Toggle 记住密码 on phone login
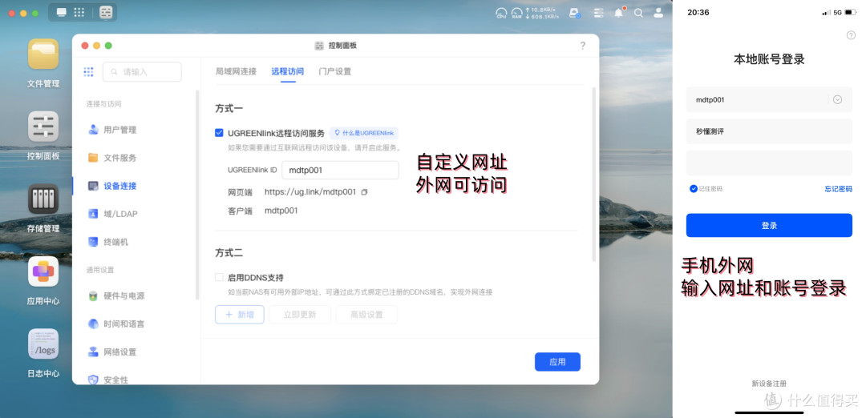This screenshot has width=866, height=418. point(694,189)
